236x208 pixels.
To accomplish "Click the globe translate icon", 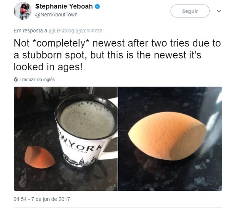I will tap(16, 79).
